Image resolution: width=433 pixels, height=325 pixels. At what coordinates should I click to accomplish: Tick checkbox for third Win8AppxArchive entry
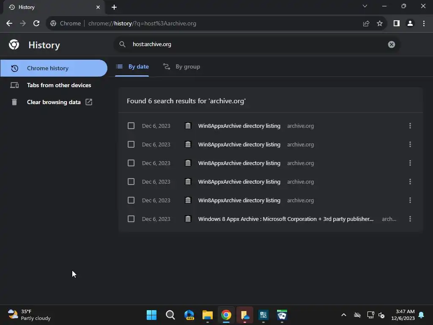131,163
